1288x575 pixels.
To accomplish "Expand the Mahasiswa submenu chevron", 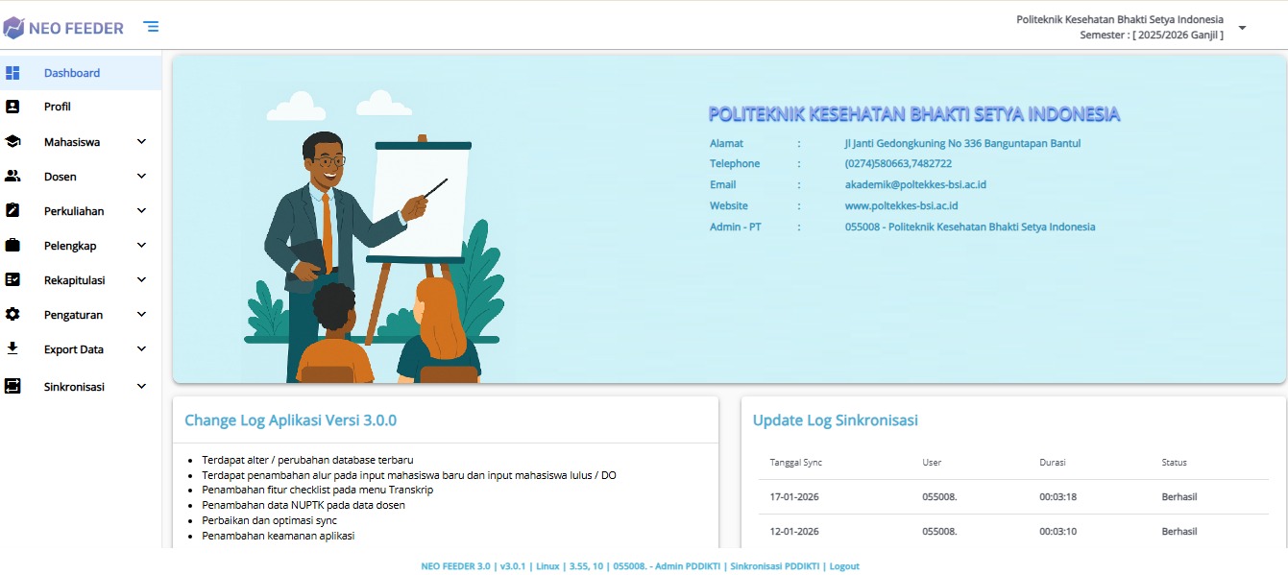I will point(142,142).
